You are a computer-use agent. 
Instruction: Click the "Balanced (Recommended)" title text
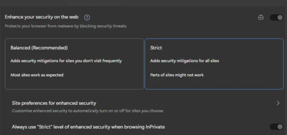pyautogui.click(x=39, y=48)
